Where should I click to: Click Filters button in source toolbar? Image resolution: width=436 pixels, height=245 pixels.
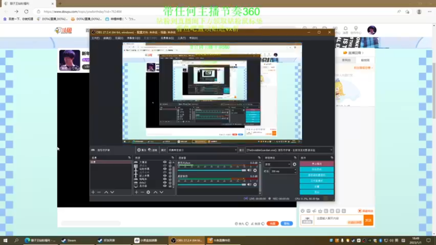[153, 150]
